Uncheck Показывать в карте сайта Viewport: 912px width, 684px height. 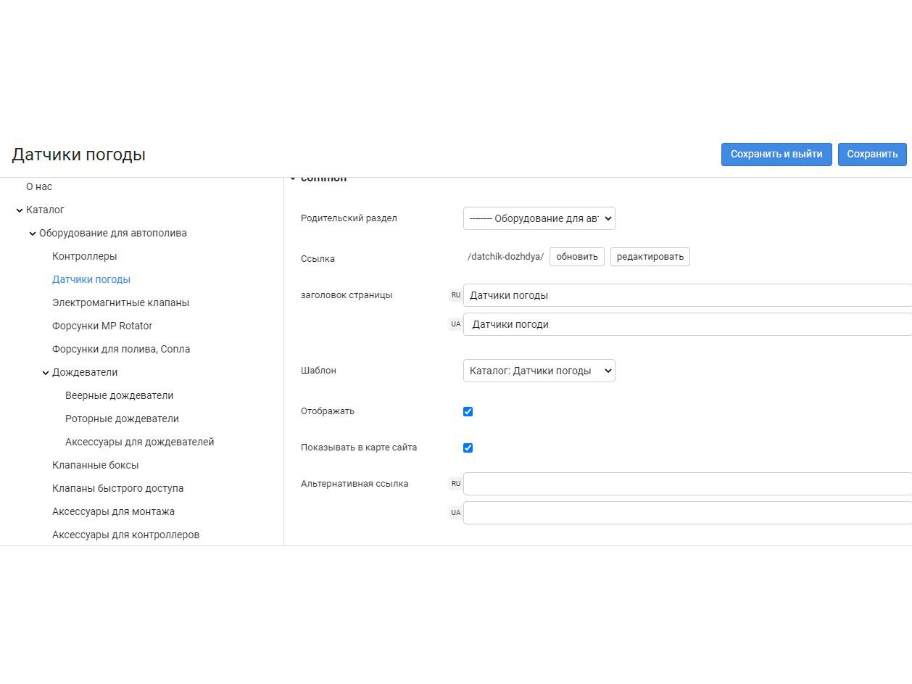pyautogui.click(x=468, y=448)
